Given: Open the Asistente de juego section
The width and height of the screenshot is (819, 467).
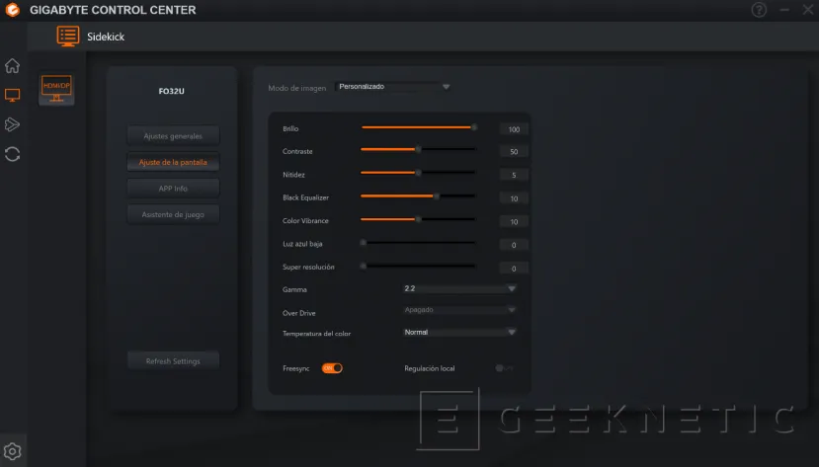Looking at the screenshot, I should pos(173,213).
